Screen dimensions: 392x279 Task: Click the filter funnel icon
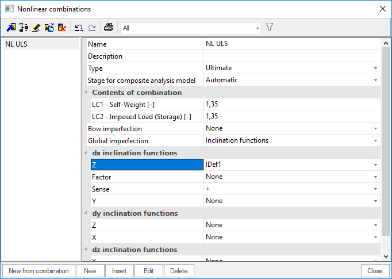pyautogui.click(x=270, y=27)
